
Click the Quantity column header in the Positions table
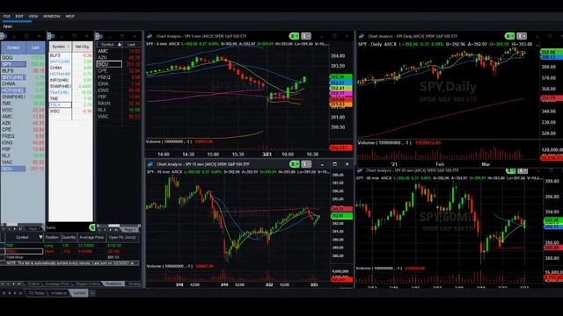coord(69,237)
